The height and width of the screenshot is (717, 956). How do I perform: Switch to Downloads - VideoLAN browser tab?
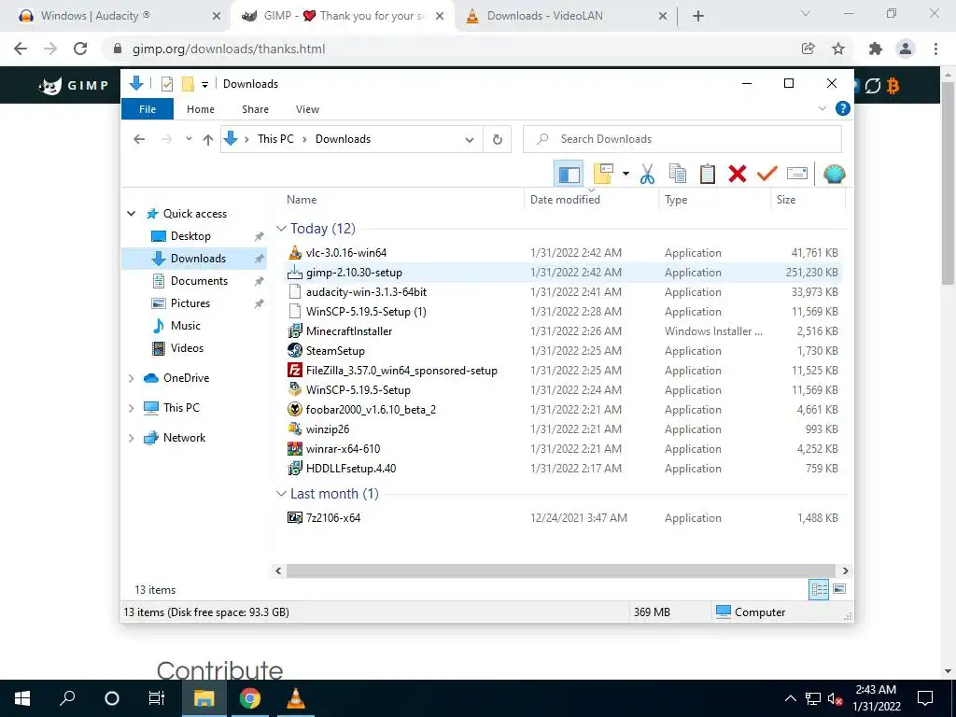[x=566, y=16]
